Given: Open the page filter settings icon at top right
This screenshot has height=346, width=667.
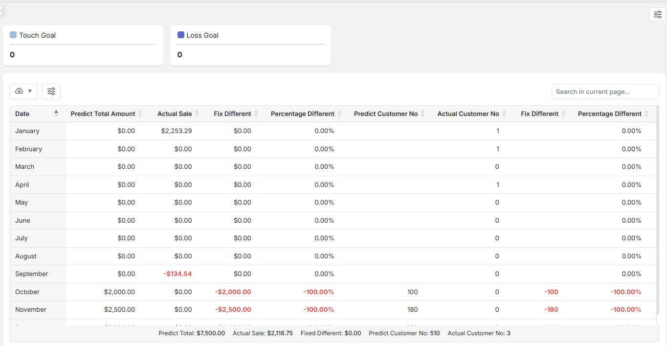Looking at the screenshot, I should pyautogui.click(x=657, y=15).
